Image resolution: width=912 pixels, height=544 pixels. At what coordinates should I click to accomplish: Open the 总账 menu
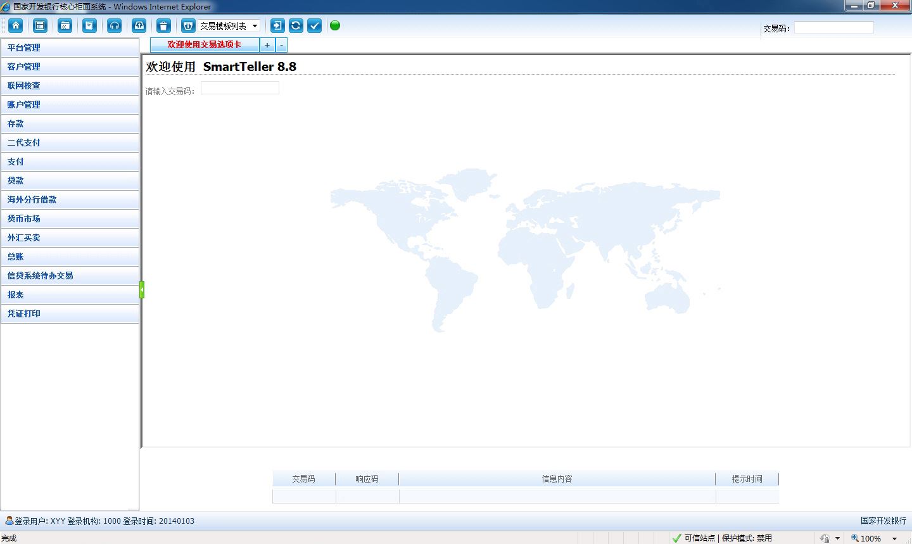tap(70, 256)
